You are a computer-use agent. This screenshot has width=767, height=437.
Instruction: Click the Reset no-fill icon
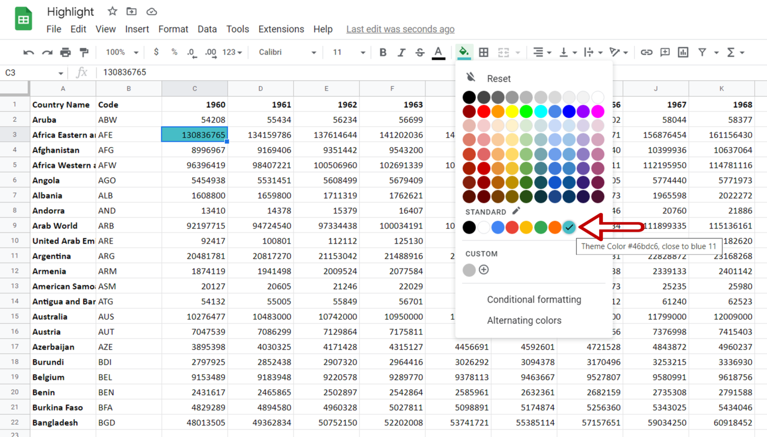click(471, 77)
